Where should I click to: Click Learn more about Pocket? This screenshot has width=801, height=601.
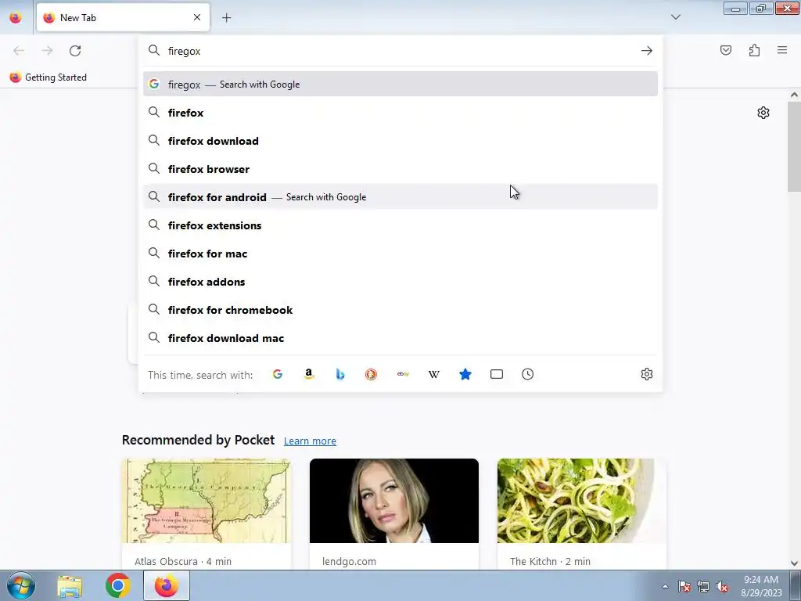click(x=310, y=441)
